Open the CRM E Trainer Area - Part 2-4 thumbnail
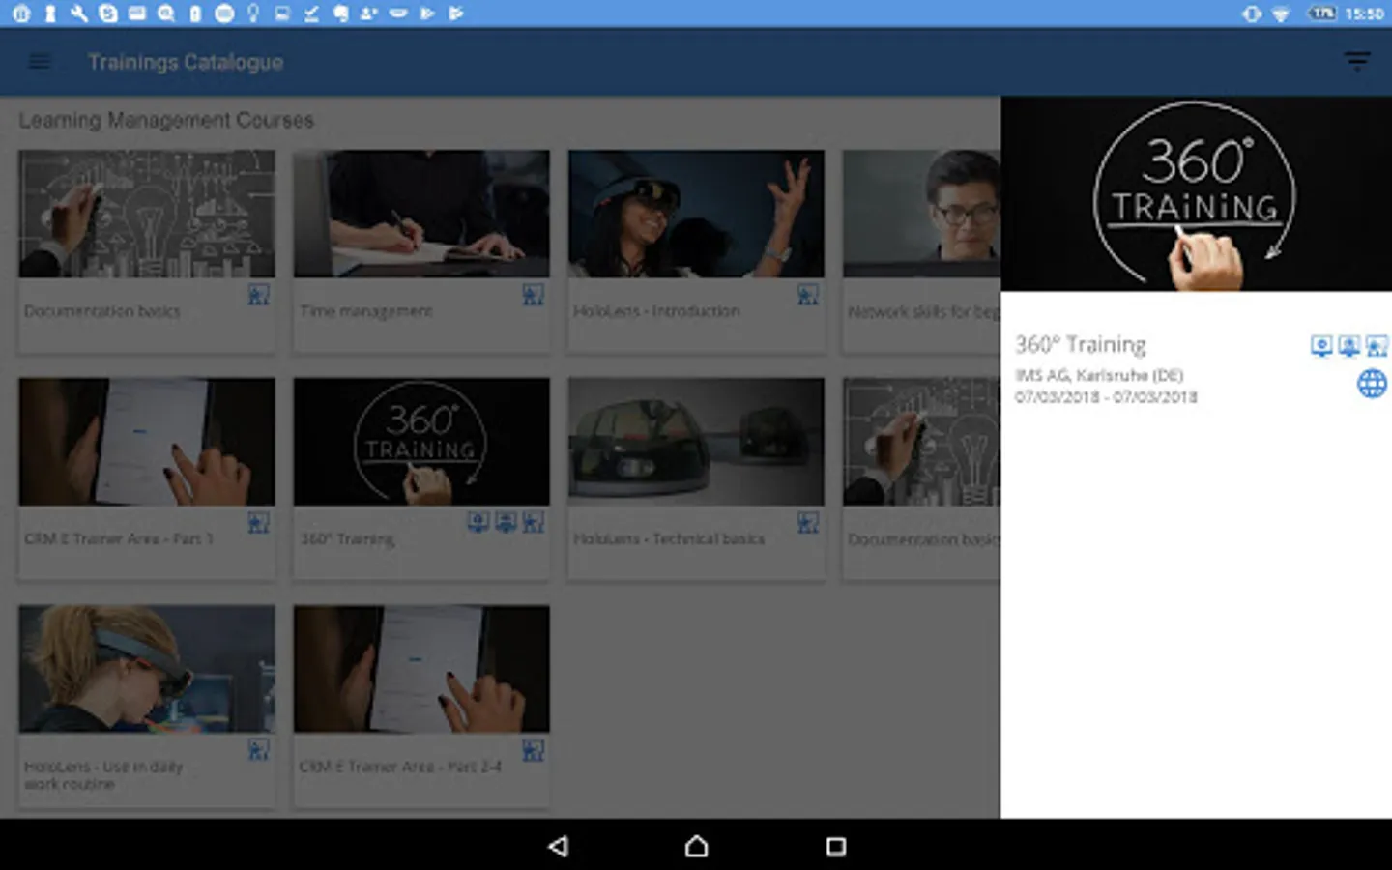Image resolution: width=1392 pixels, height=870 pixels. pyautogui.click(x=421, y=669)
